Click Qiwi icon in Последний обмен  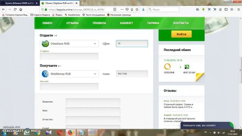point(168,67)
